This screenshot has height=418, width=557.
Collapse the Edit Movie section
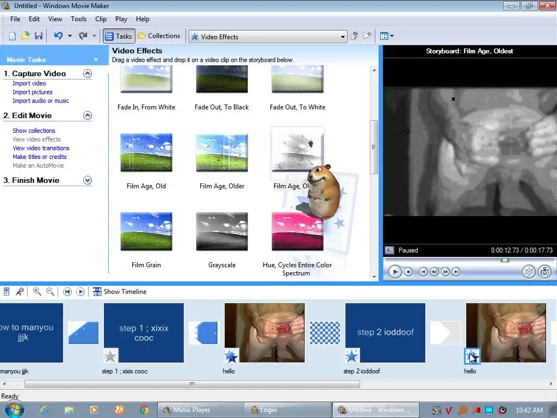(88, 115)
